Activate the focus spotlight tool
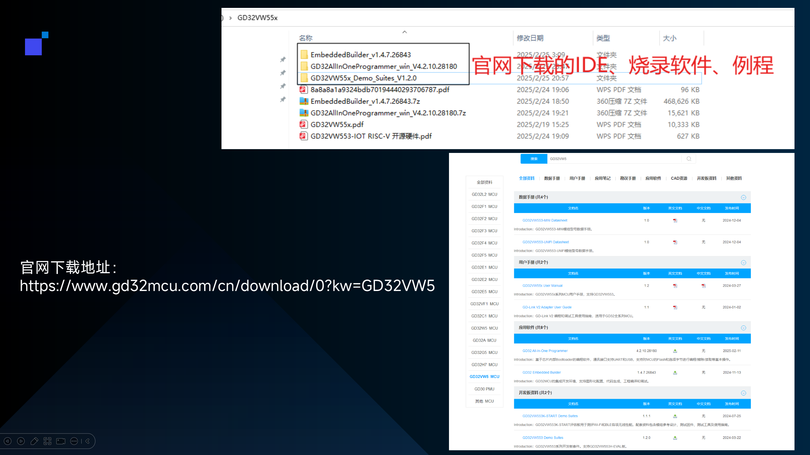810x455 pixels. pyautogui.click(x=47, y=441)
